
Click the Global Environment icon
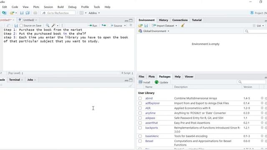click(140, 31)
